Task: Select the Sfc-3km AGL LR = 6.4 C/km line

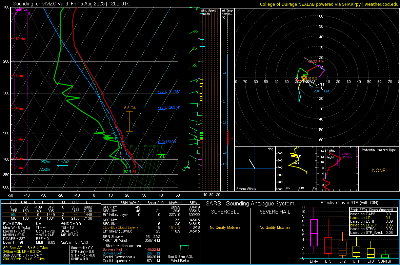Action: point(25,248)
